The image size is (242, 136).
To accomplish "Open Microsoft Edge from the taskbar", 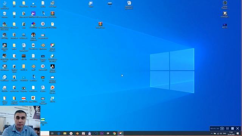I will tap(59, 133).
